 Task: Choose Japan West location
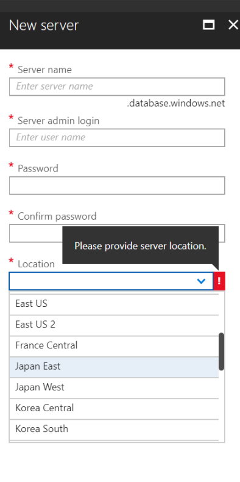(x=114, y=388)
